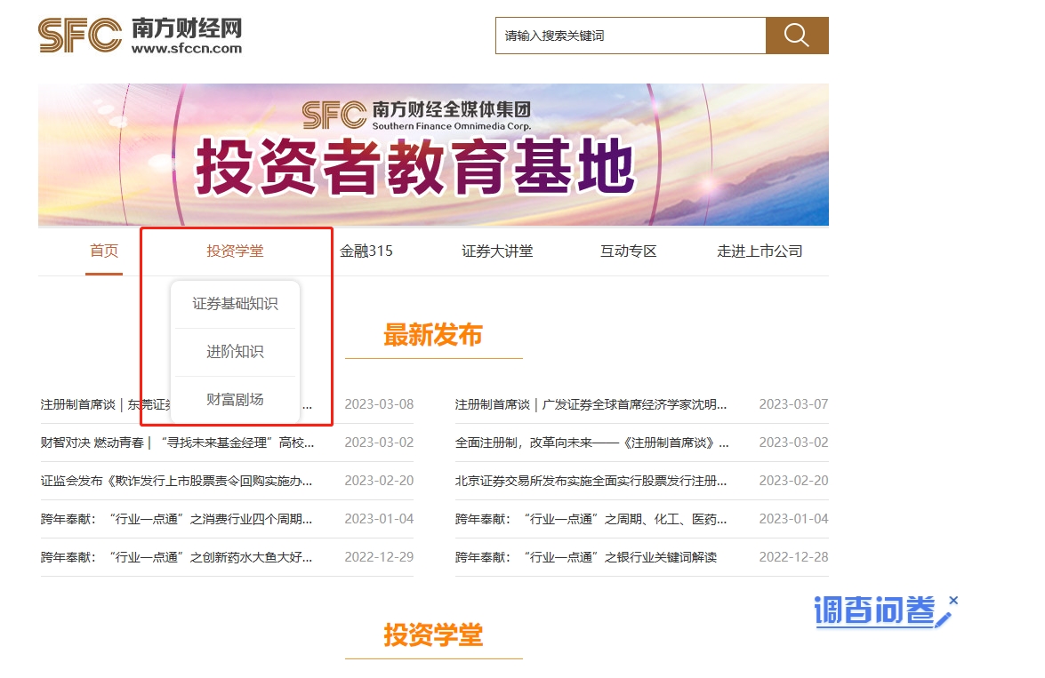Choose 证券基础知识 from the dropdown
Image resolution: width=1045 pixels, height=678 pixels.
pos(236,304)
